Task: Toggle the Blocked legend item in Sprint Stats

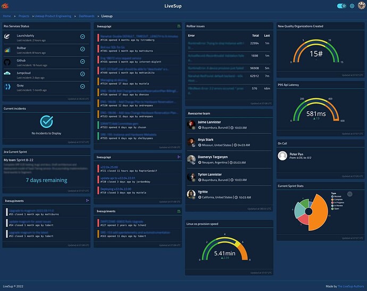Action: [x=336, y=197]
